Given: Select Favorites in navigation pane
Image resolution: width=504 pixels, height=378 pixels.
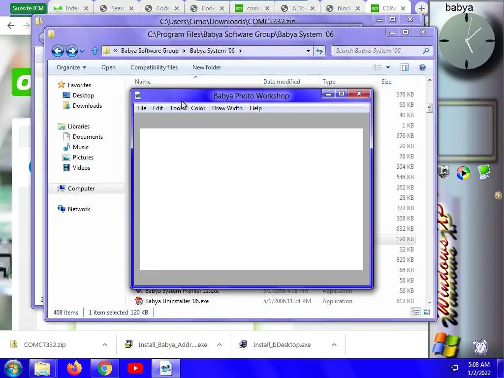Looking at the screenshot, I should click(x=79, y=85).
